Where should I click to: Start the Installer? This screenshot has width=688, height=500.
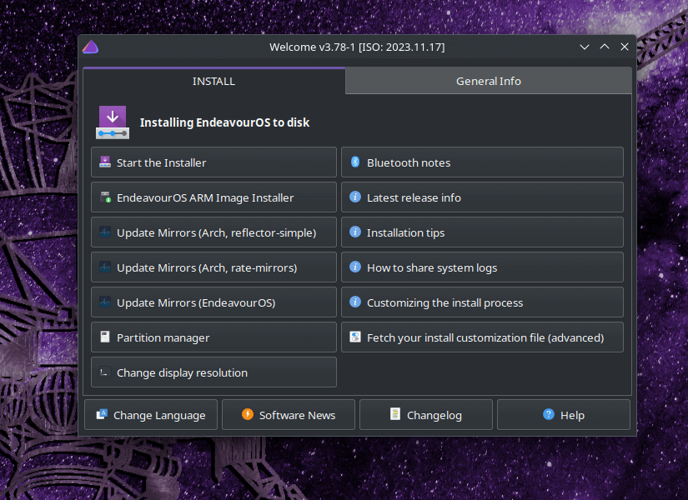[x=213, y=162]
